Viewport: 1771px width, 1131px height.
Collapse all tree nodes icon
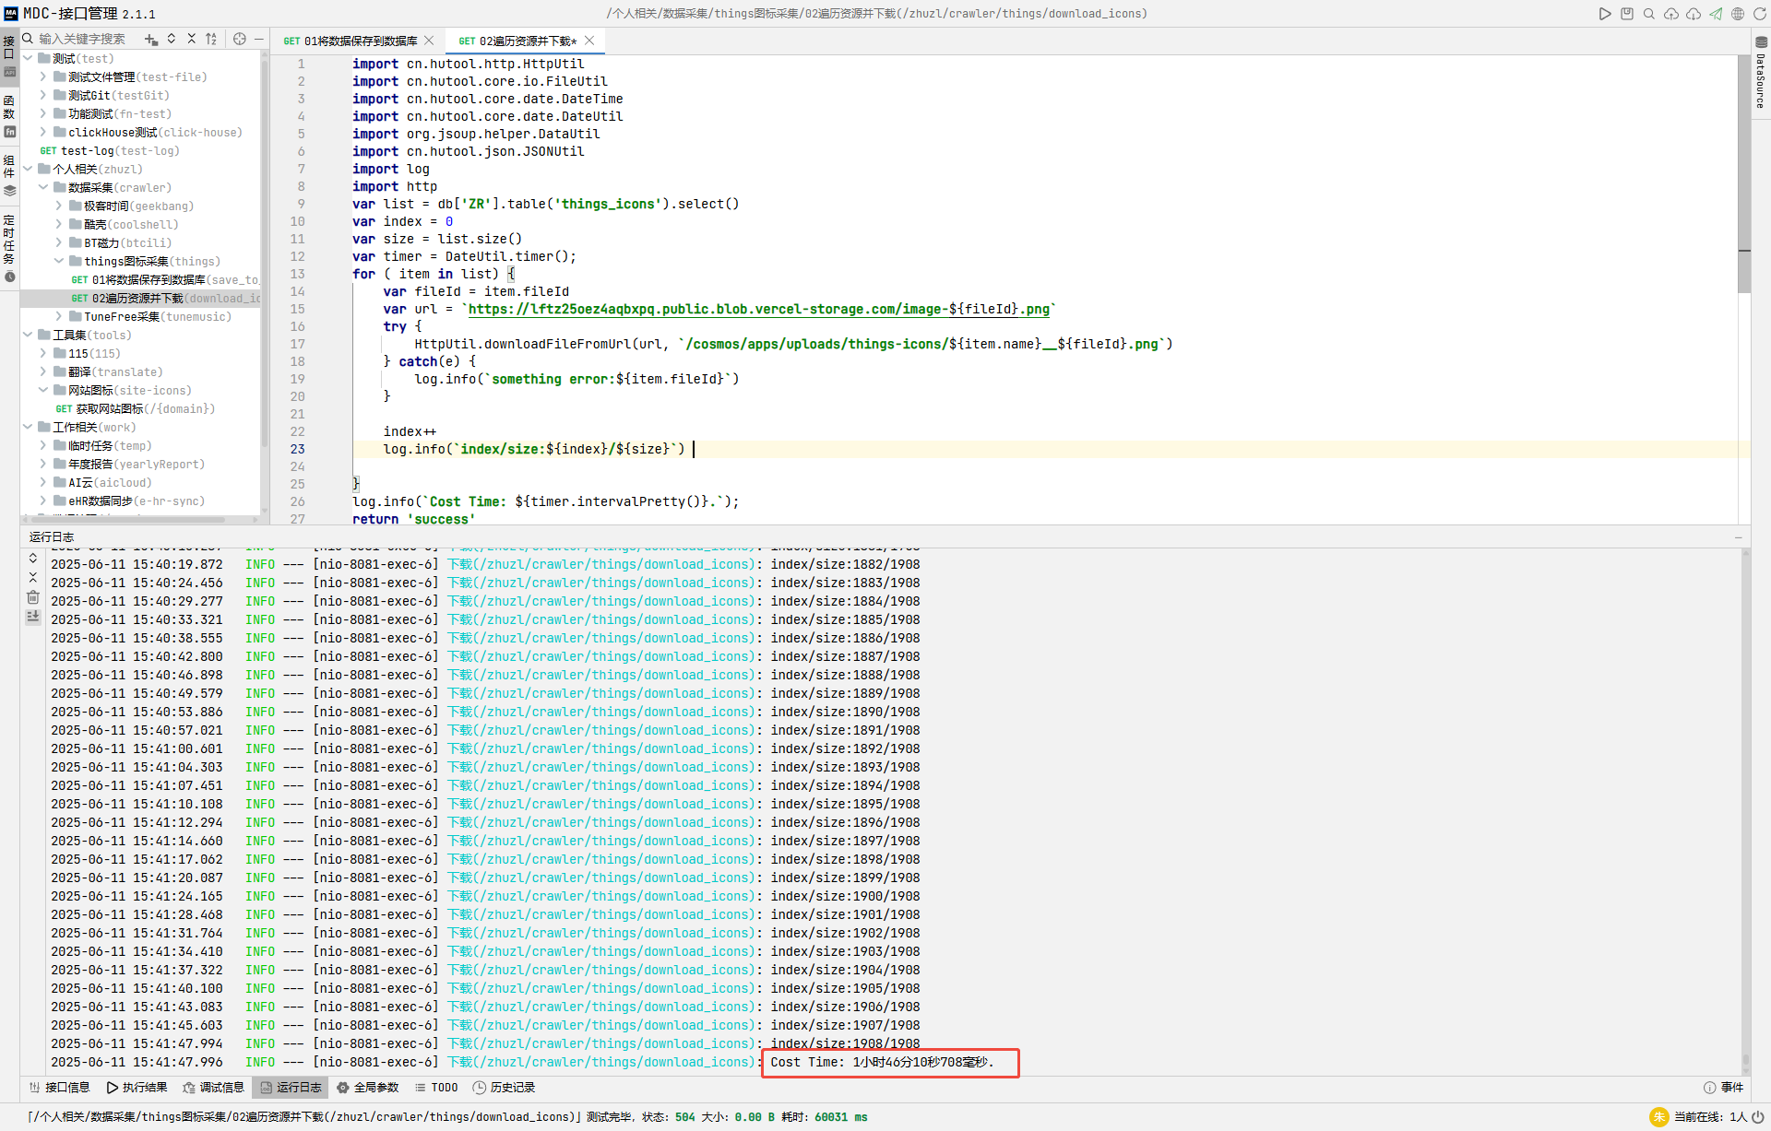[x=191, y=40]
